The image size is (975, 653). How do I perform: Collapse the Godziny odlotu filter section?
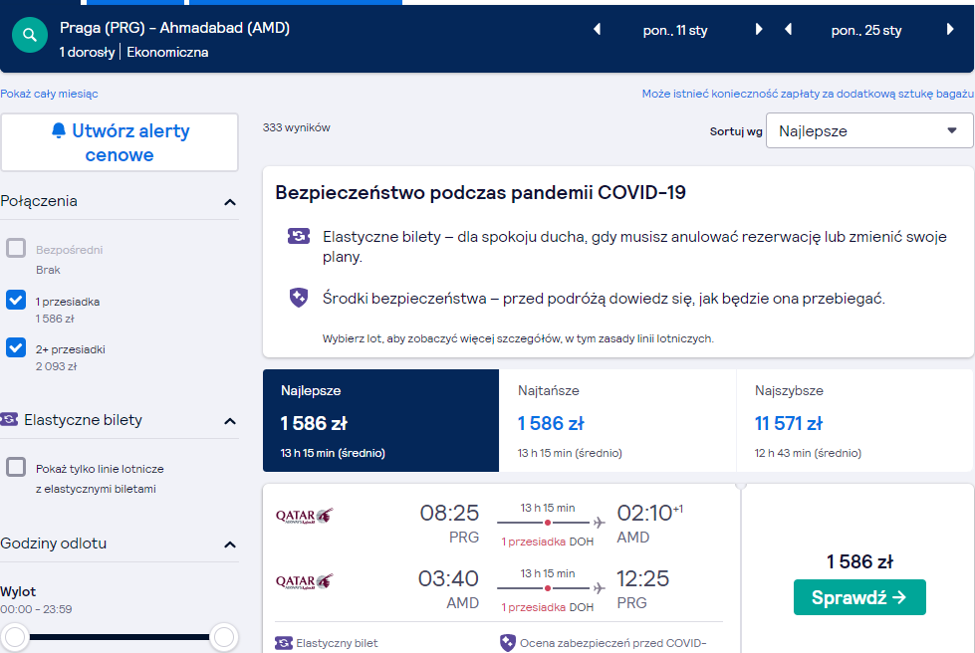pos(229,544)
